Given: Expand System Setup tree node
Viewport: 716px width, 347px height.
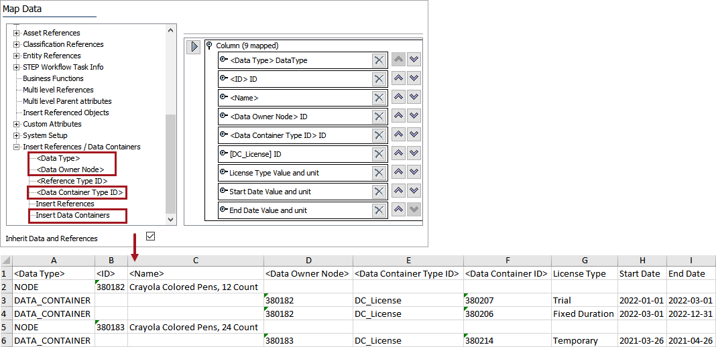Looking at the screenshot, I should point(17,135).
